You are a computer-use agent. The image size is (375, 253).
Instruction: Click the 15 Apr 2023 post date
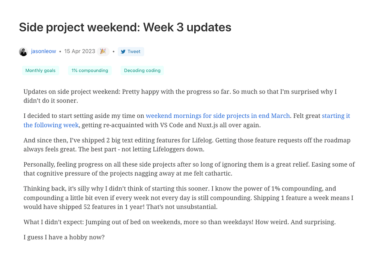[x=79, y=51]
